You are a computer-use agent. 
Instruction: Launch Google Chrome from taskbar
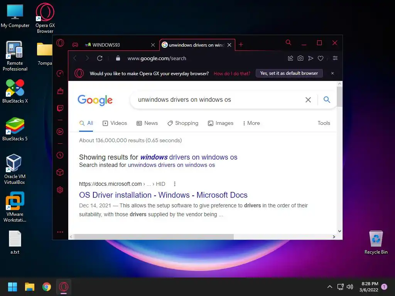click(x=47, y=287)
